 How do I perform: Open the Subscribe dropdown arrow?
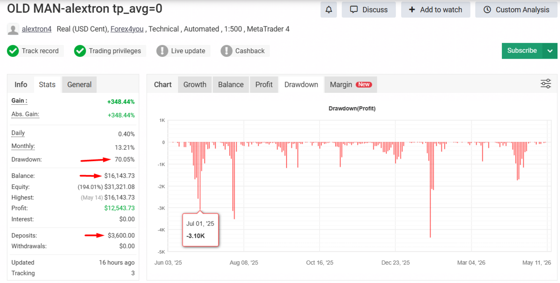tap(550, 51)
